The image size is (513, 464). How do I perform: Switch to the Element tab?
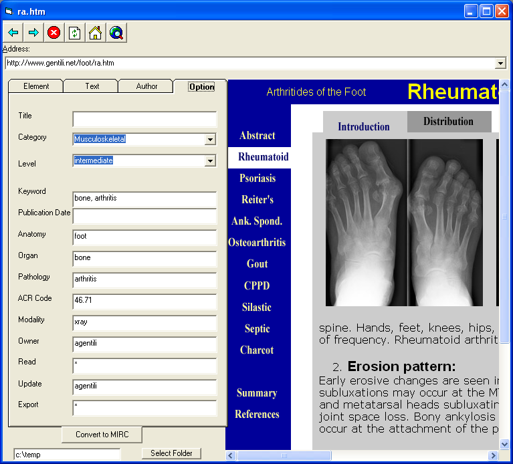tap(36, 86)
